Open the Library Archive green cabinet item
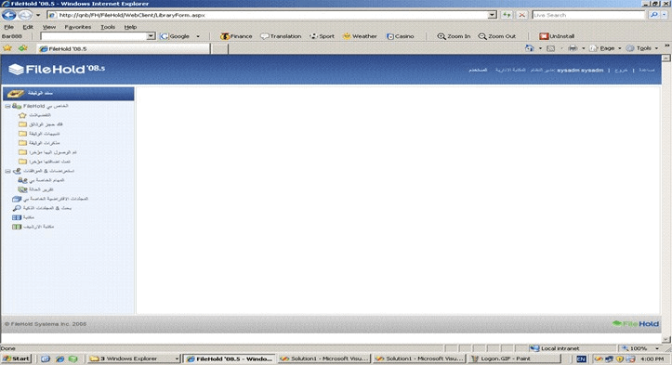Image resolution: width=672 pixels, height=365 pixels. tap(33, 227)
